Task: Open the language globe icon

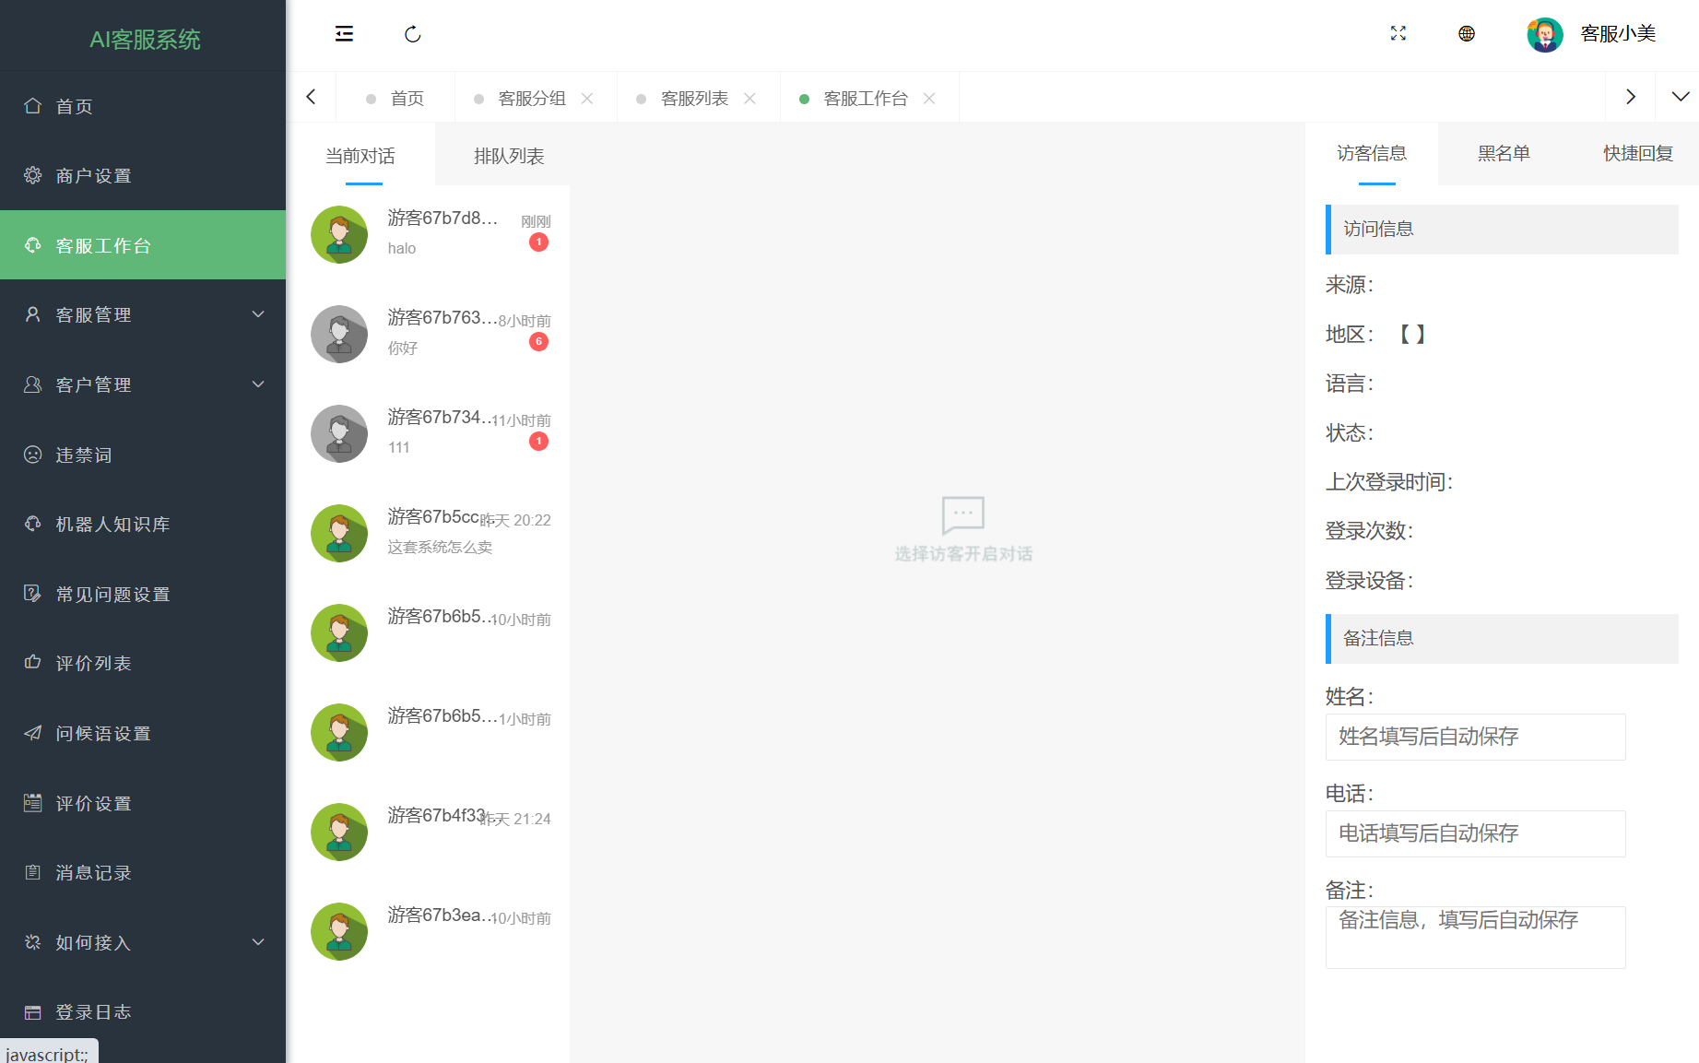Action: point(1466,34)
